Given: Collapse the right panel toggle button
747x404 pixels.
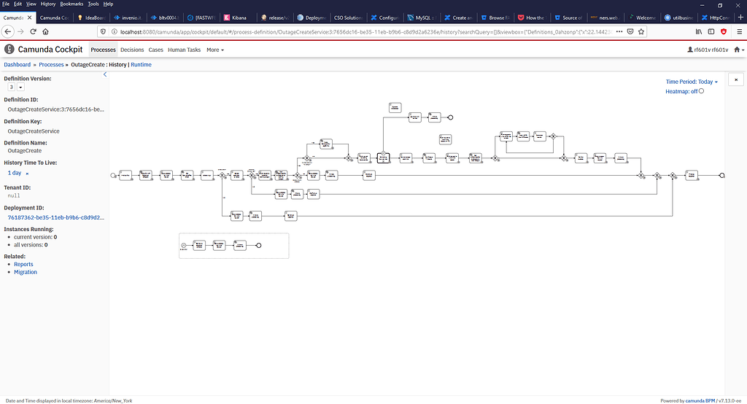Looking at the screenshot, I should click(x=735, y=79).
